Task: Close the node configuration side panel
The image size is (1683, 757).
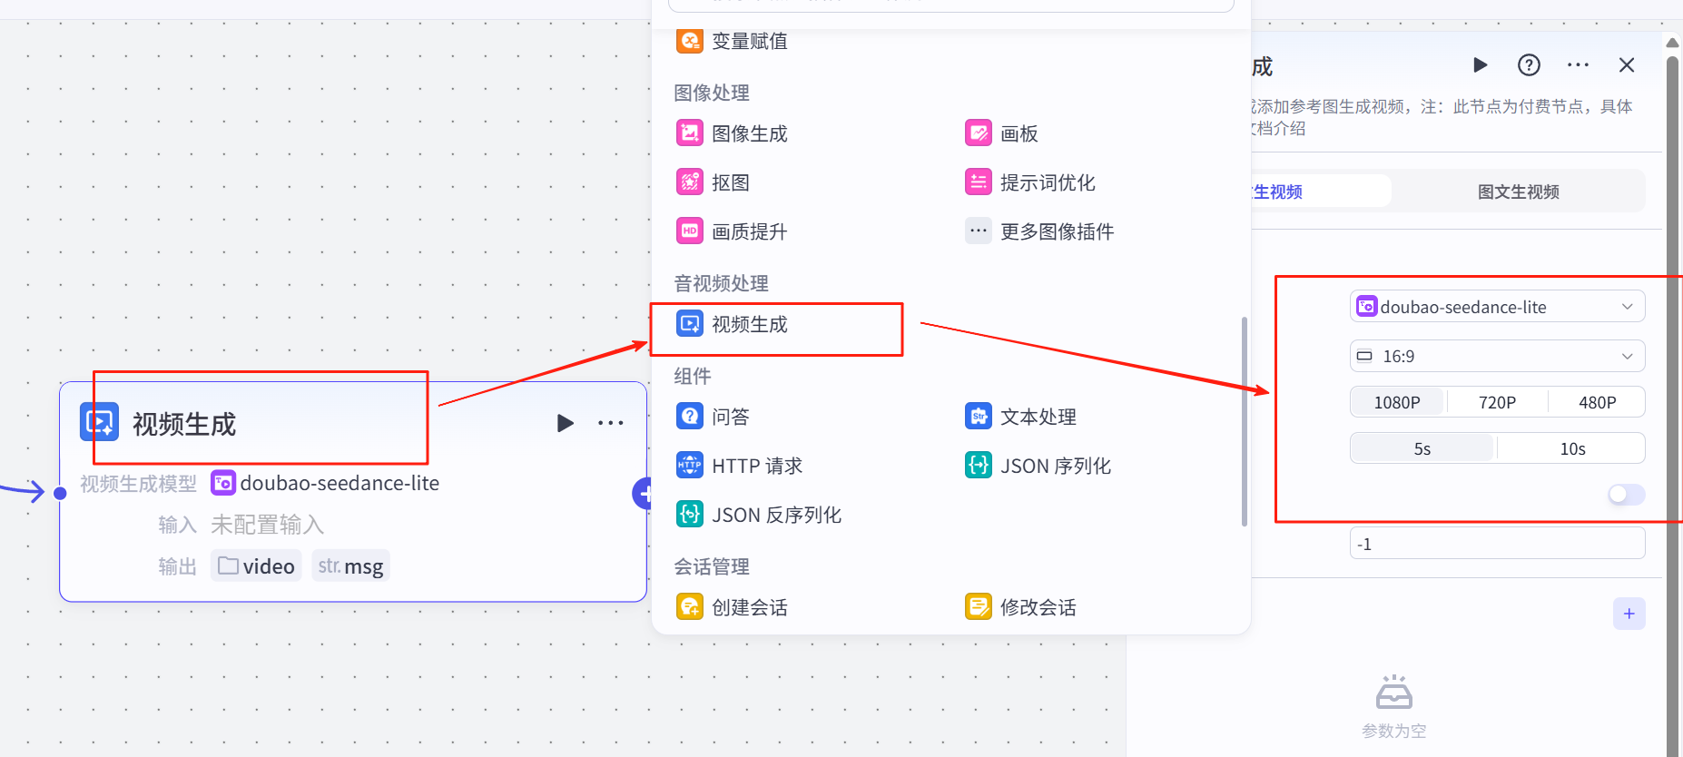Action: pyautogui.click(x=1627, y=65)
